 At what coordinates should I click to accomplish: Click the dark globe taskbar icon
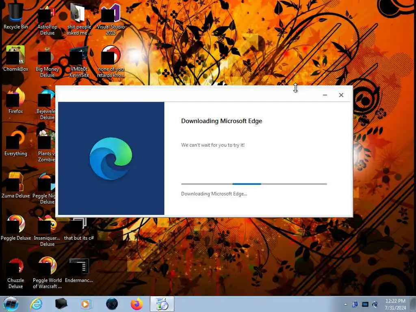pyautogui.click(x=112, y=304)
